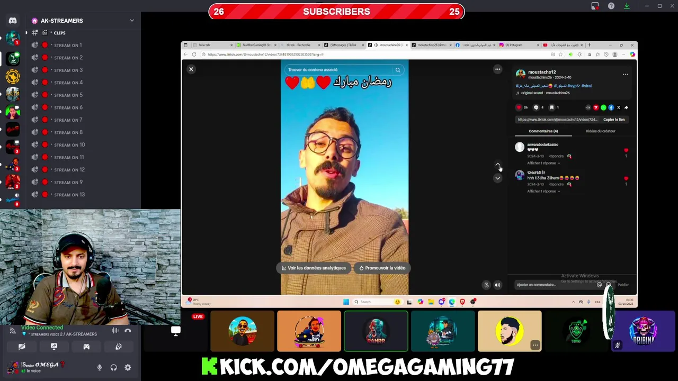Click the Publier comment button
This screenshot has width=678, height=381.
623,285
